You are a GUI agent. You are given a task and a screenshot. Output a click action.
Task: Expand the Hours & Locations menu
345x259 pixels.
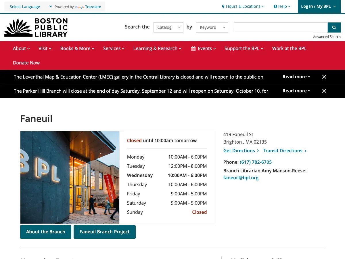[243, 6]
